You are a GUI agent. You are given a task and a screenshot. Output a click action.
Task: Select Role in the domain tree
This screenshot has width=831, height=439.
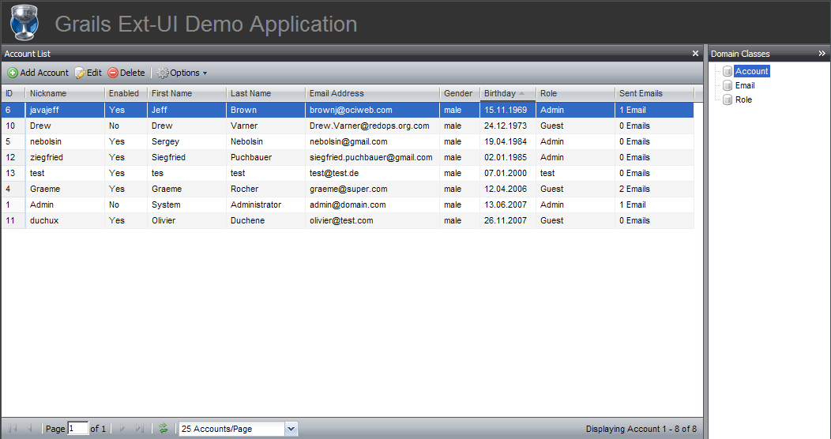click(743, 99)
